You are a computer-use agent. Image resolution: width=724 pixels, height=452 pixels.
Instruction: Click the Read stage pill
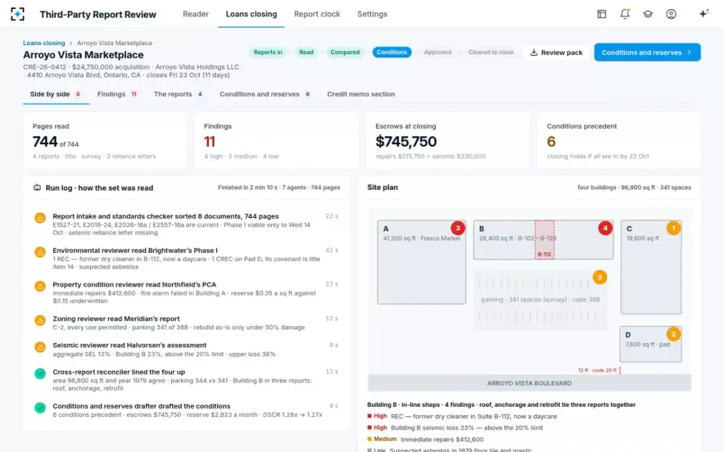click(x=306, y=52)
